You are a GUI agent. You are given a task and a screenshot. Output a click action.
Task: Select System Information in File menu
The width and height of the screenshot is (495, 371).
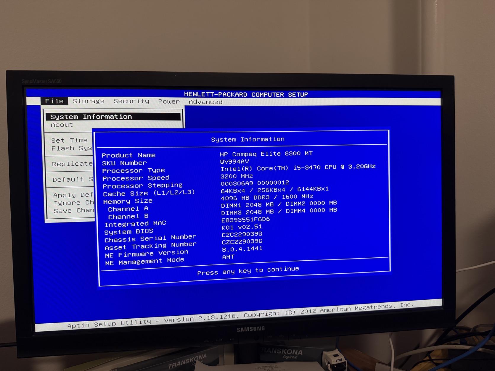coord(113,117)
